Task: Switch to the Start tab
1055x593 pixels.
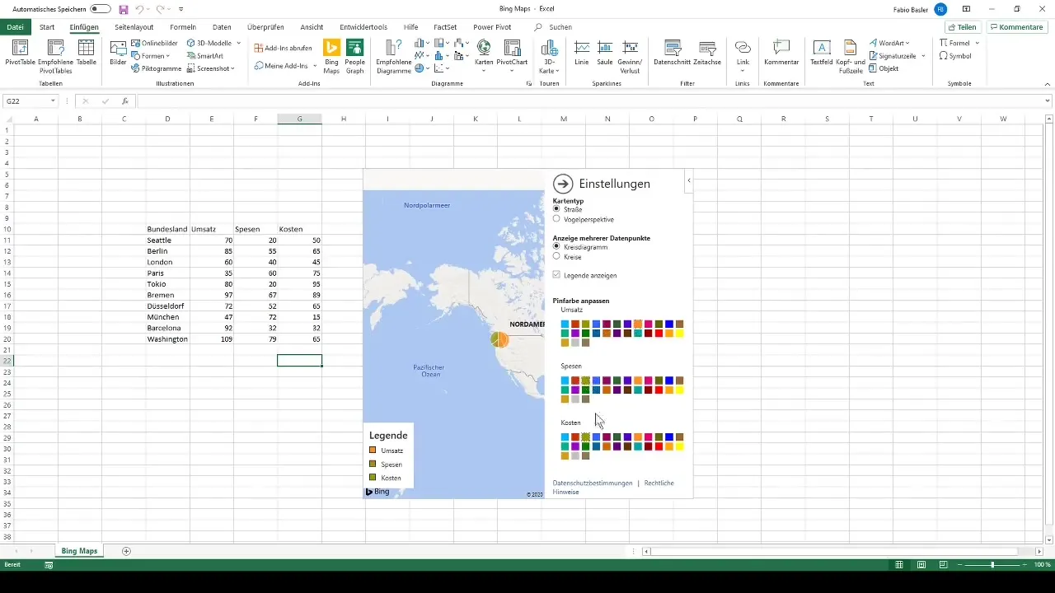Action: [47, 27]
